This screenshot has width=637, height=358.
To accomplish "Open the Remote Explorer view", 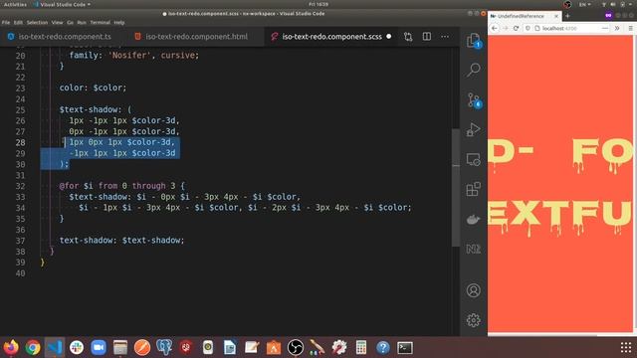I will click(474, 159).
